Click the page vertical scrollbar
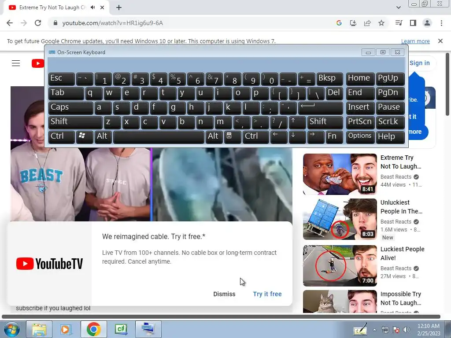Screen dimensions: 451x338 point(447,84)
